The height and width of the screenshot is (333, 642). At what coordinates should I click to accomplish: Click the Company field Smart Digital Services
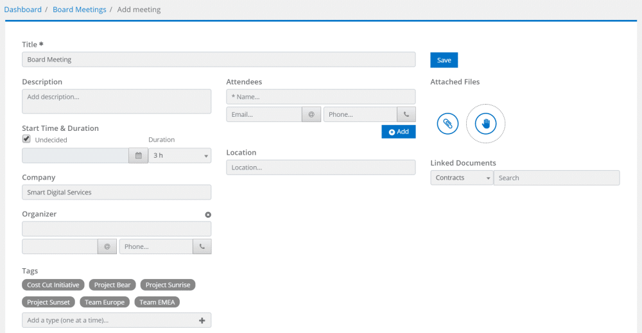tap(117, 192)
